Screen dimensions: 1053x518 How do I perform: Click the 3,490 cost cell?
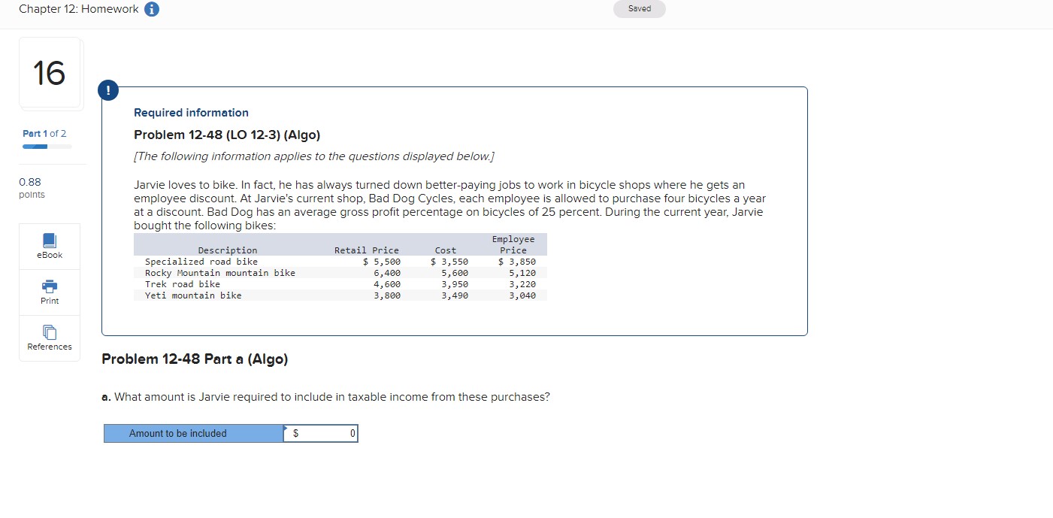click(455, 295)
